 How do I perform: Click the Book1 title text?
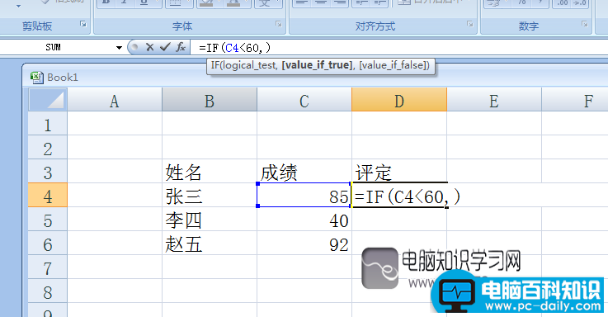[x=63, y=78]
